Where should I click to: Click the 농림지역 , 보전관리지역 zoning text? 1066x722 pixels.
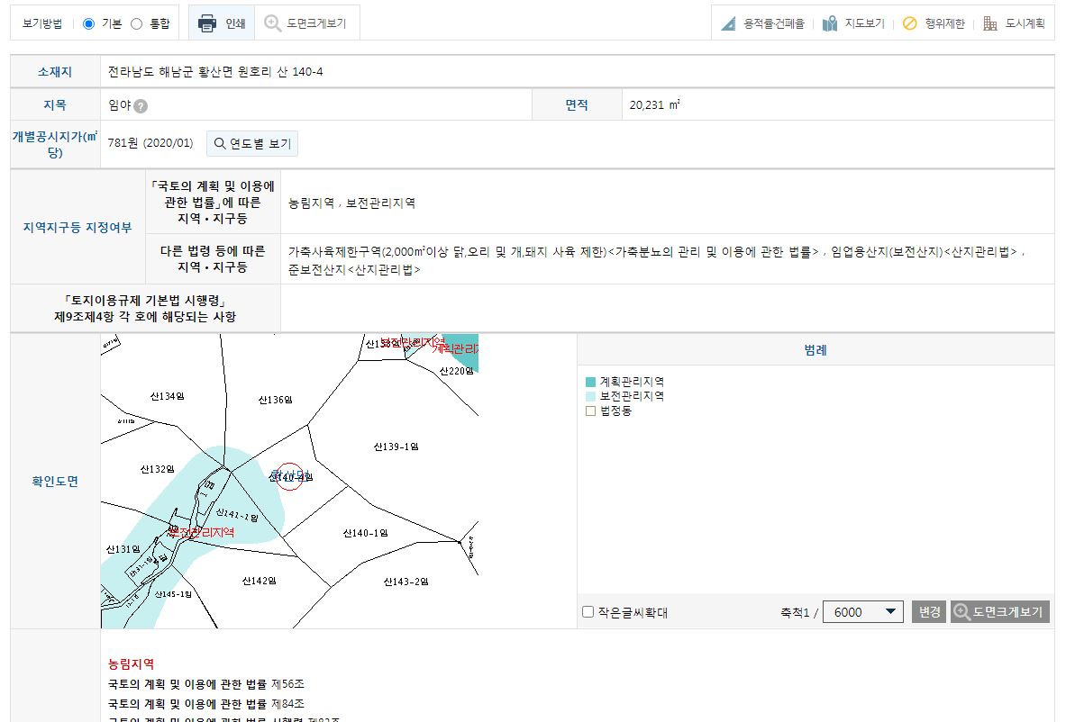[351, 203]
